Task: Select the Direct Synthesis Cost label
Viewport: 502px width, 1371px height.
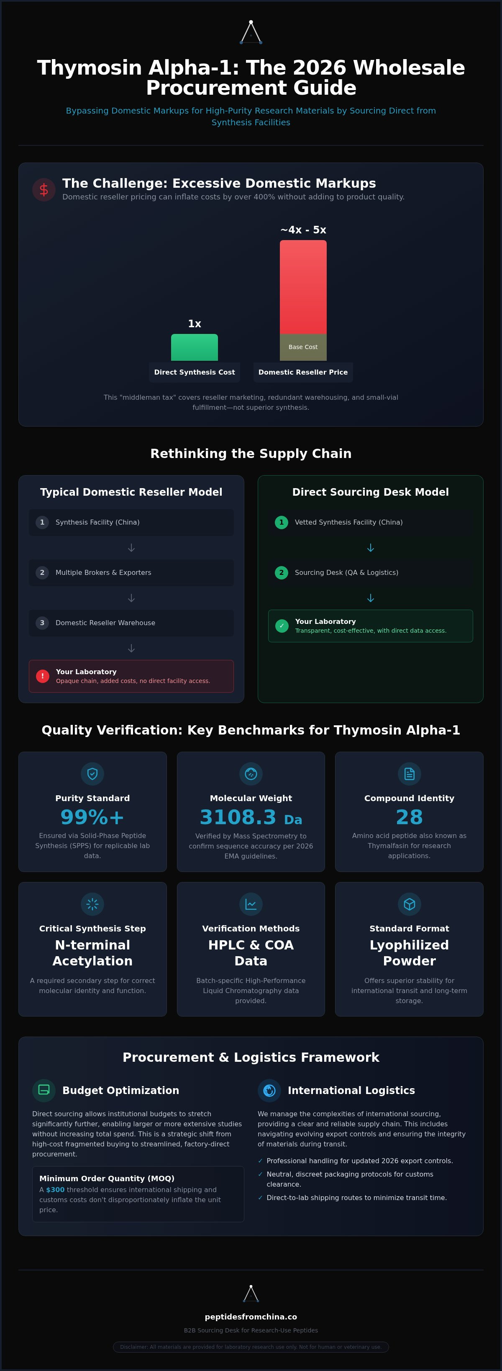Action: (195, 372)
